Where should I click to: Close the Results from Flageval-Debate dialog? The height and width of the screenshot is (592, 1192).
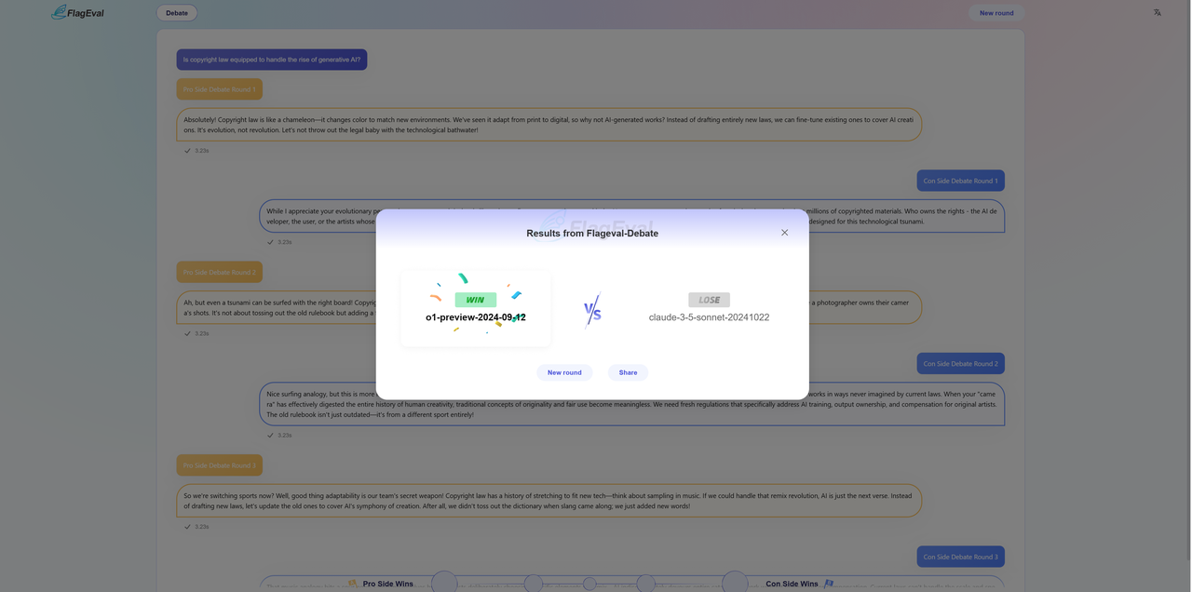[x=784, y=233]
